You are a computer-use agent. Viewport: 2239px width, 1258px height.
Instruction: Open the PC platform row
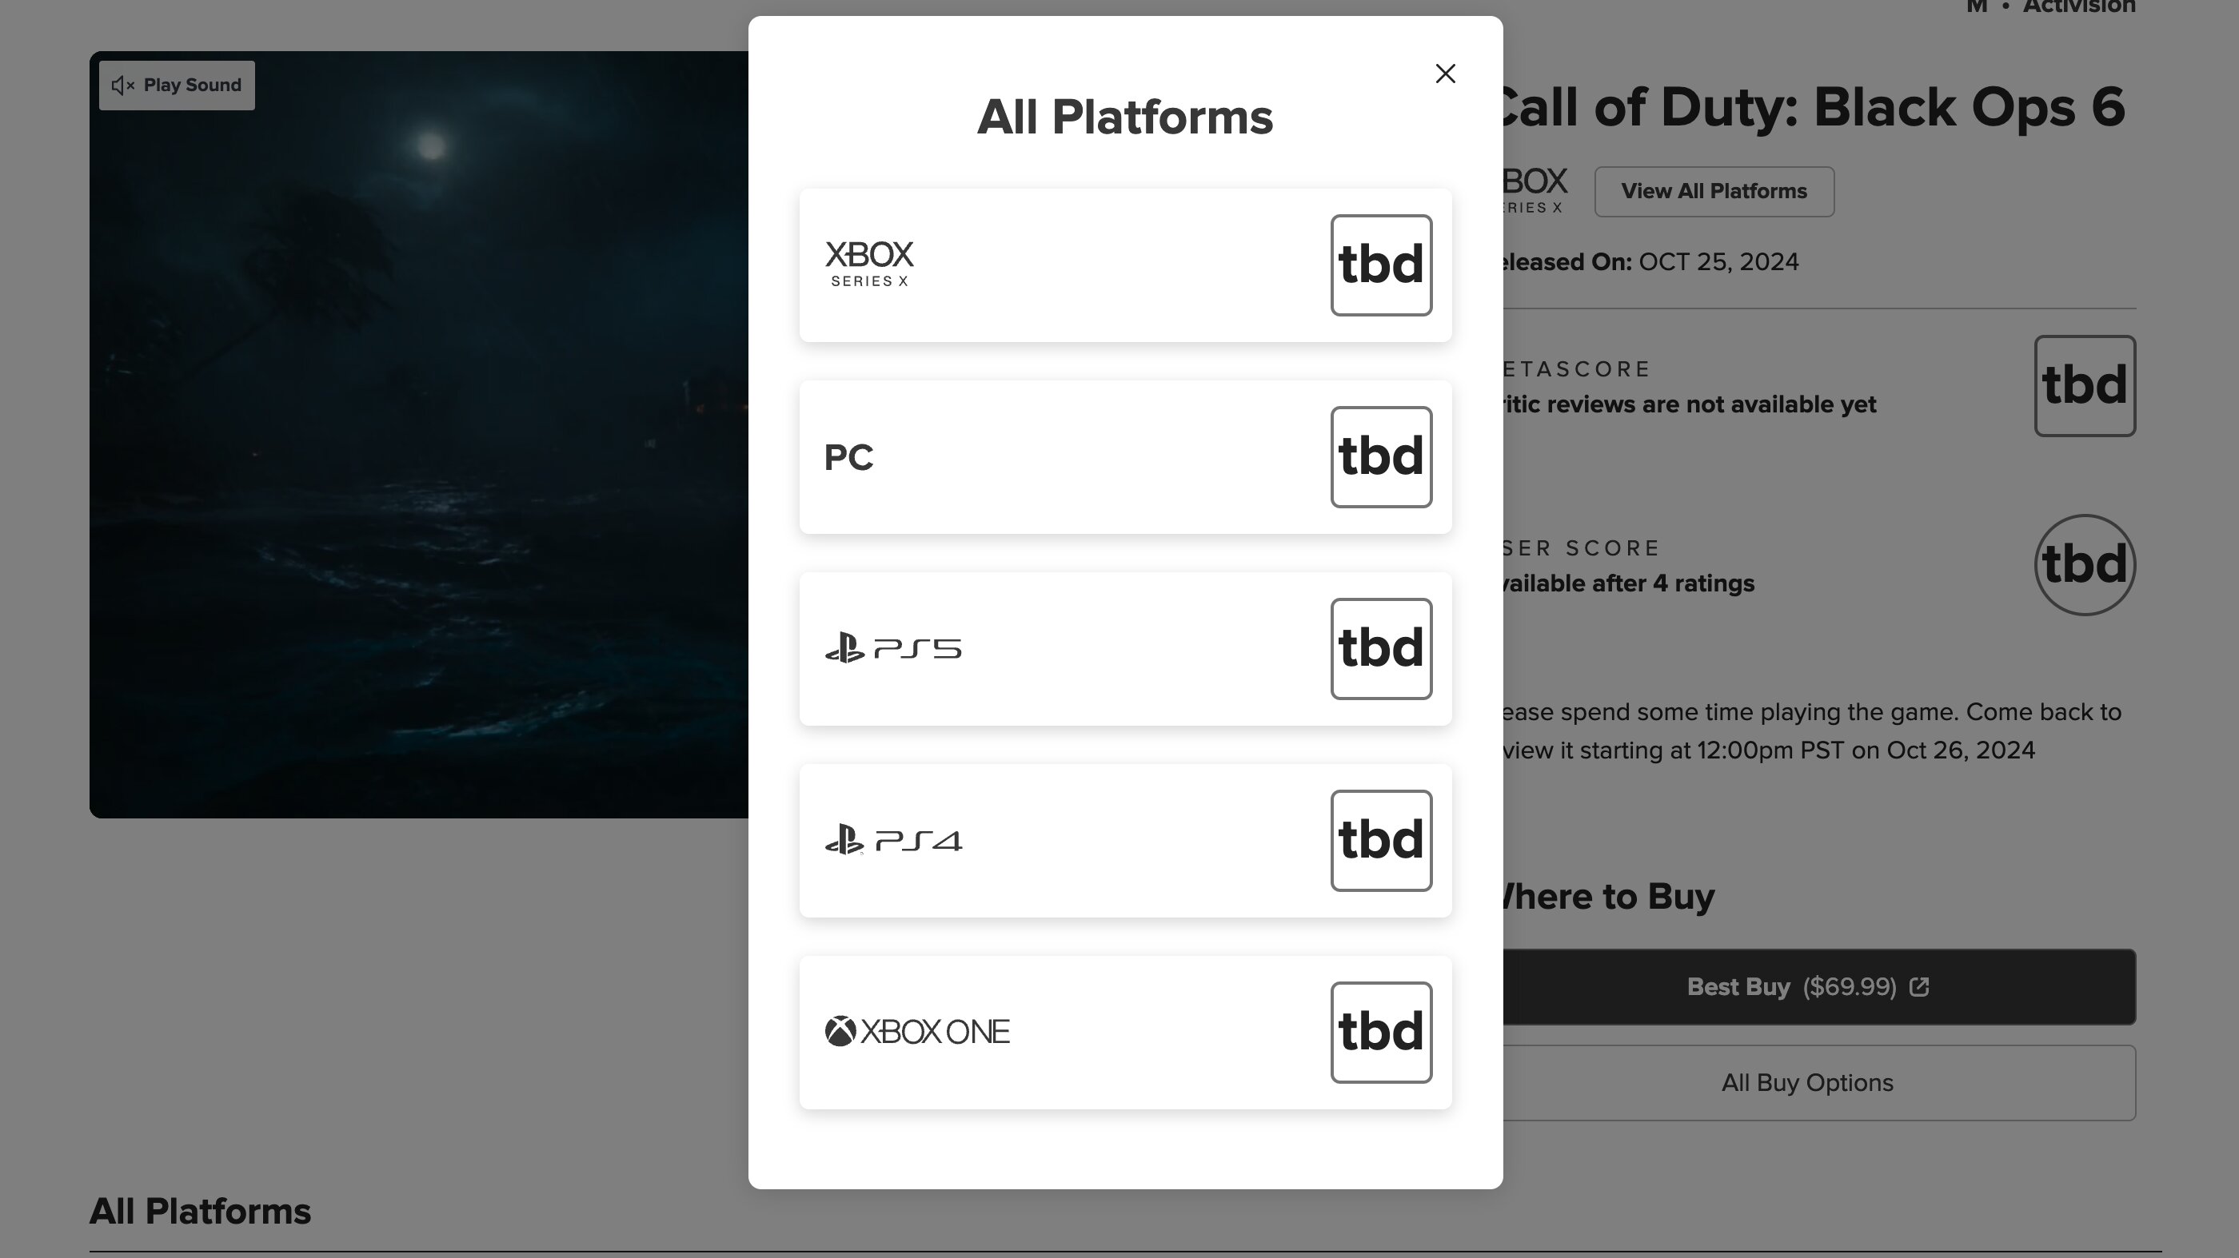(x=1125, y=457)
